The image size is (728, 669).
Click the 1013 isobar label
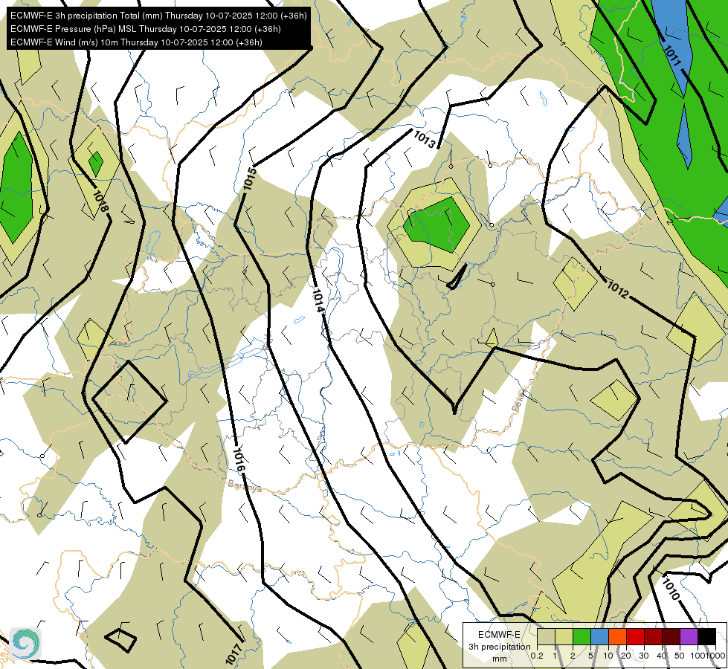(424, 139)
